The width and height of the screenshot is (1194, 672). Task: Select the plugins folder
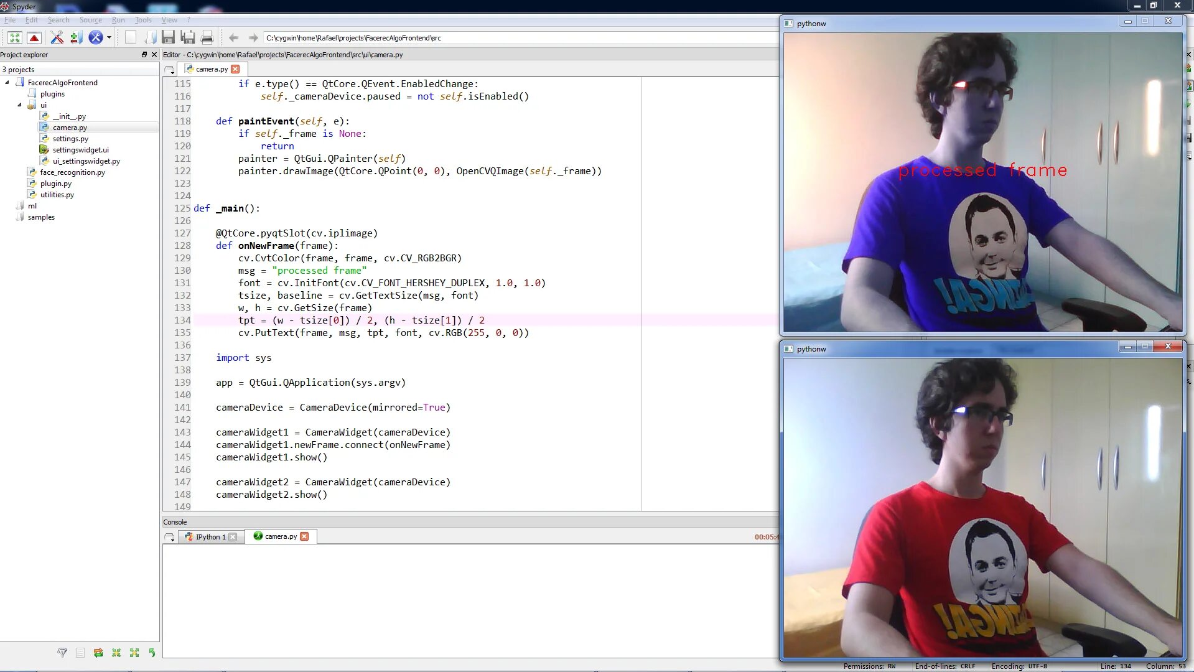pos(52,94)
